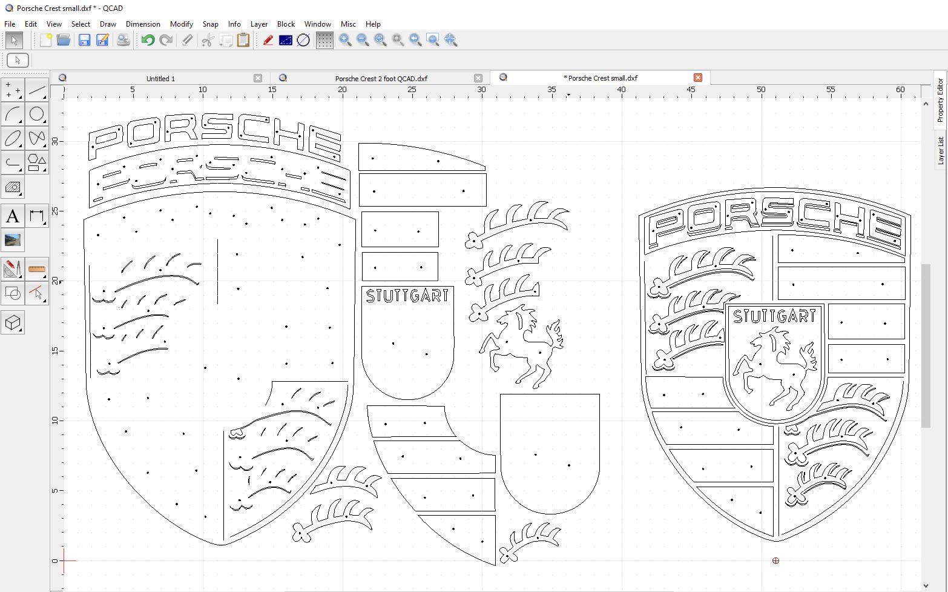Click the vertical scrollbar handle
Viewport: 948px width, 592px height.
pos(926,345)
